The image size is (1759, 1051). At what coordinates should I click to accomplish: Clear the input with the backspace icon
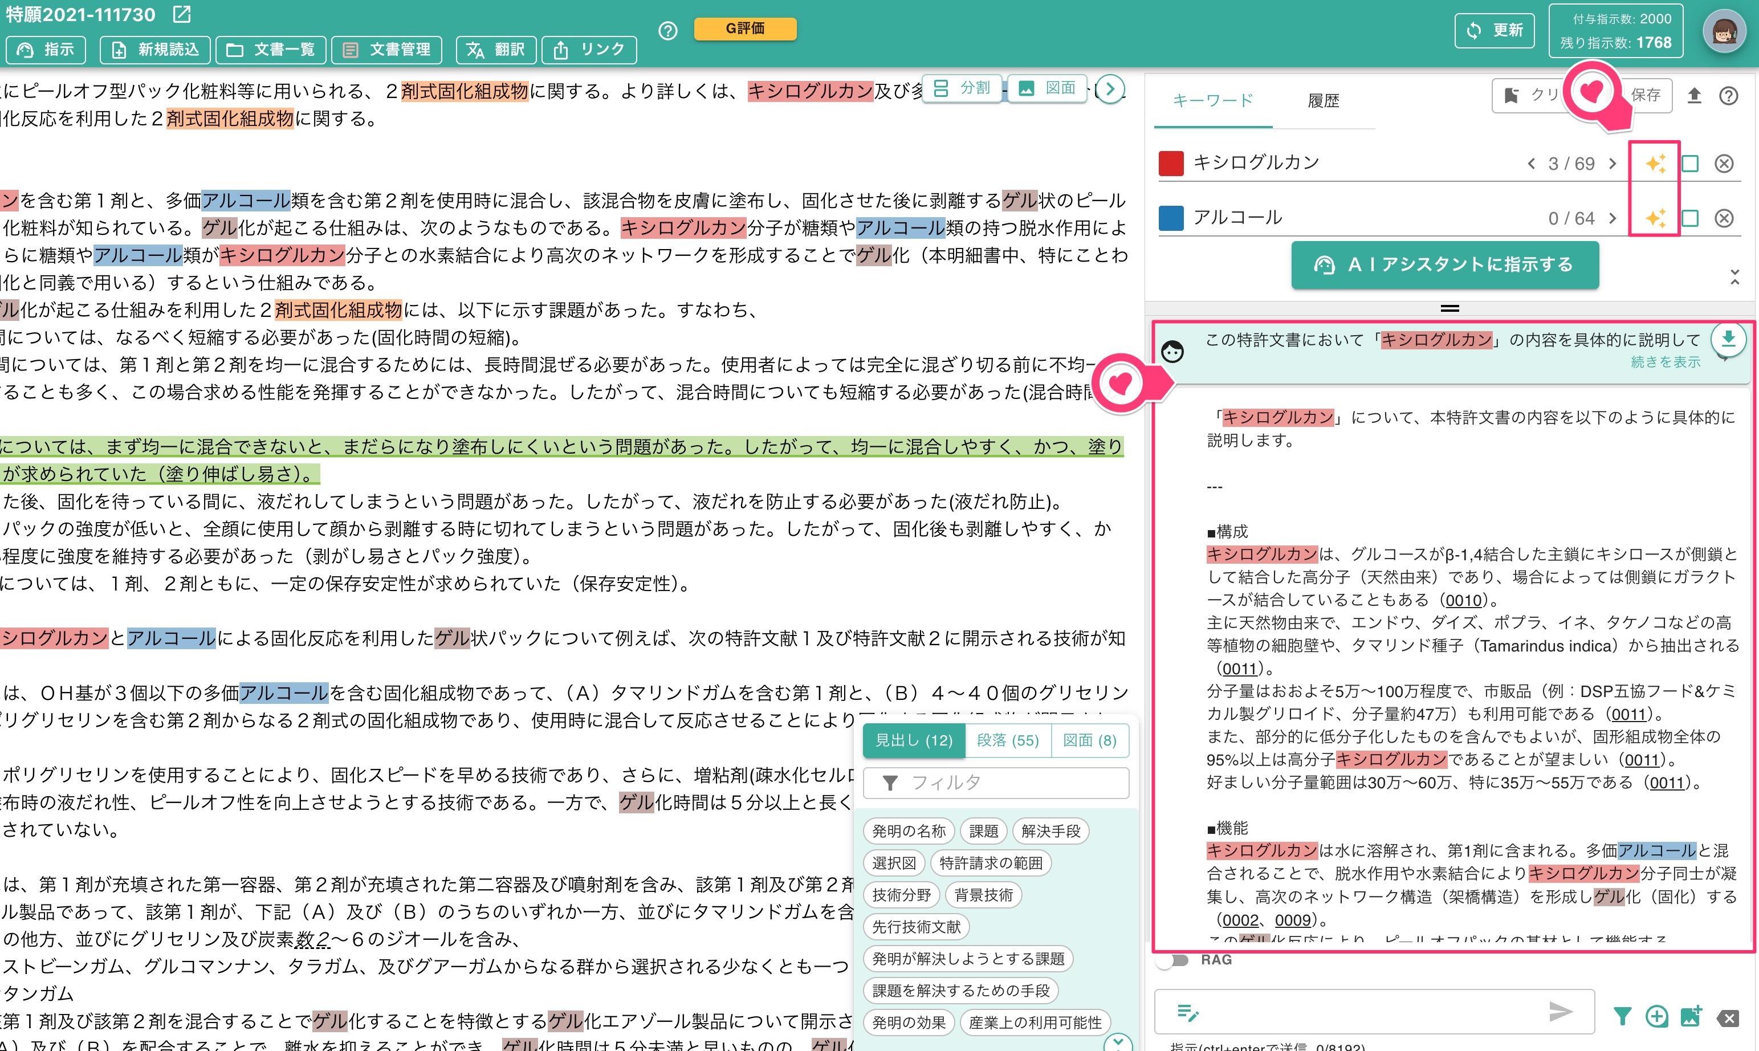[1728, 1019]
